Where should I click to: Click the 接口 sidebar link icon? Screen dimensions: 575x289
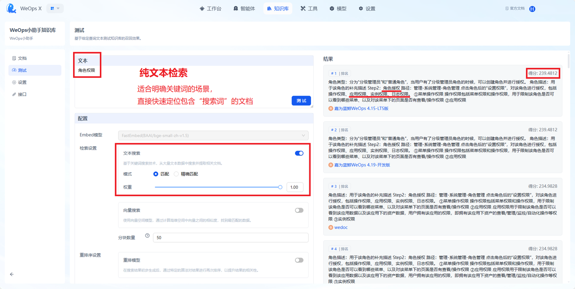click(14, 94)
